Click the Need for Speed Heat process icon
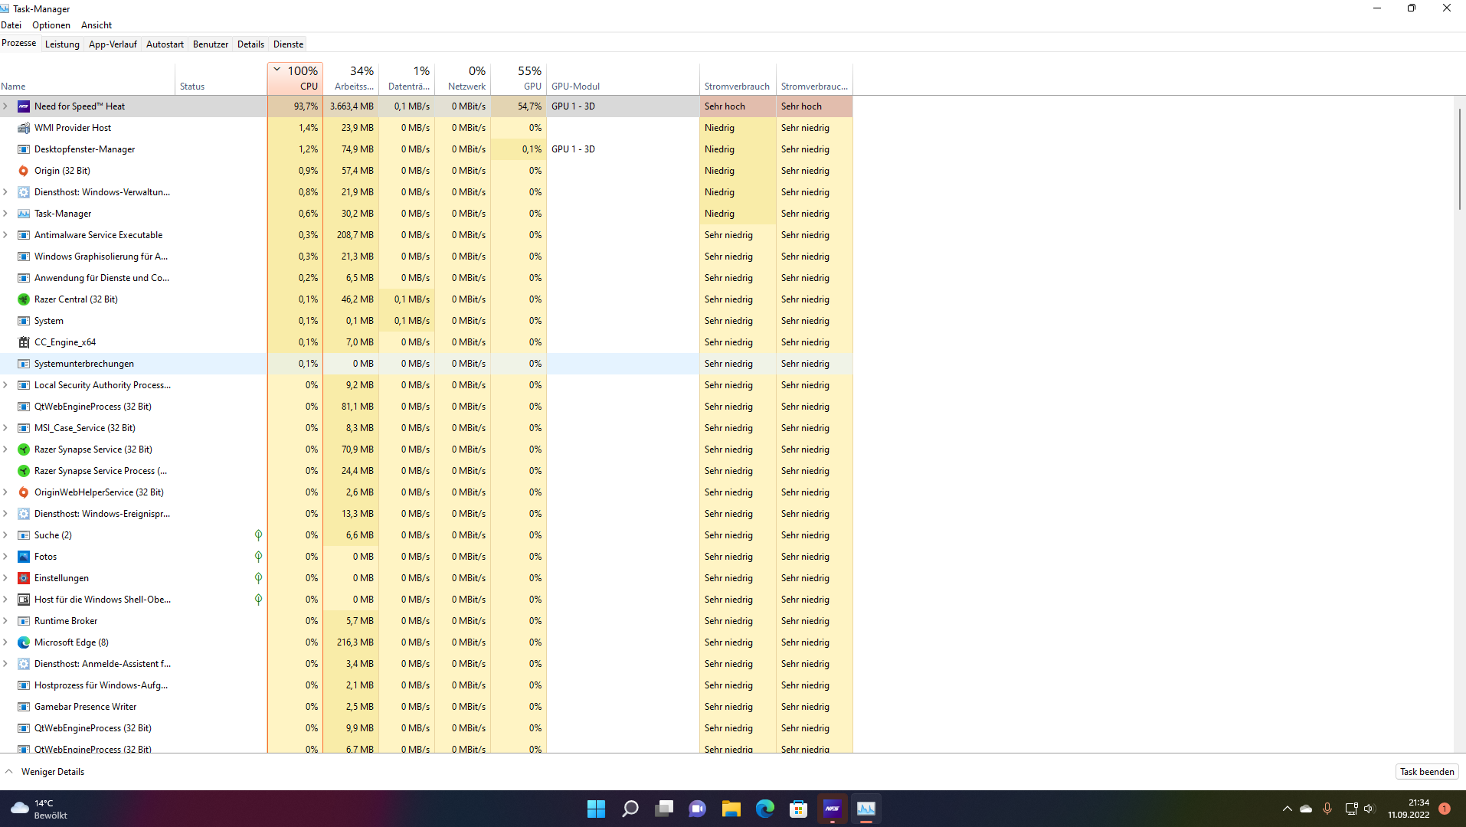Image resolution: width=1466 pixels, height=827 pixels. [x=24, y=106]
